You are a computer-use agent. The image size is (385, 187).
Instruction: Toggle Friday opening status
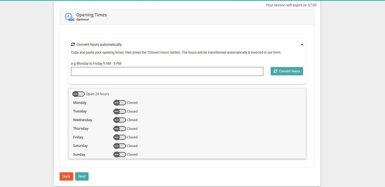[120, 137]
